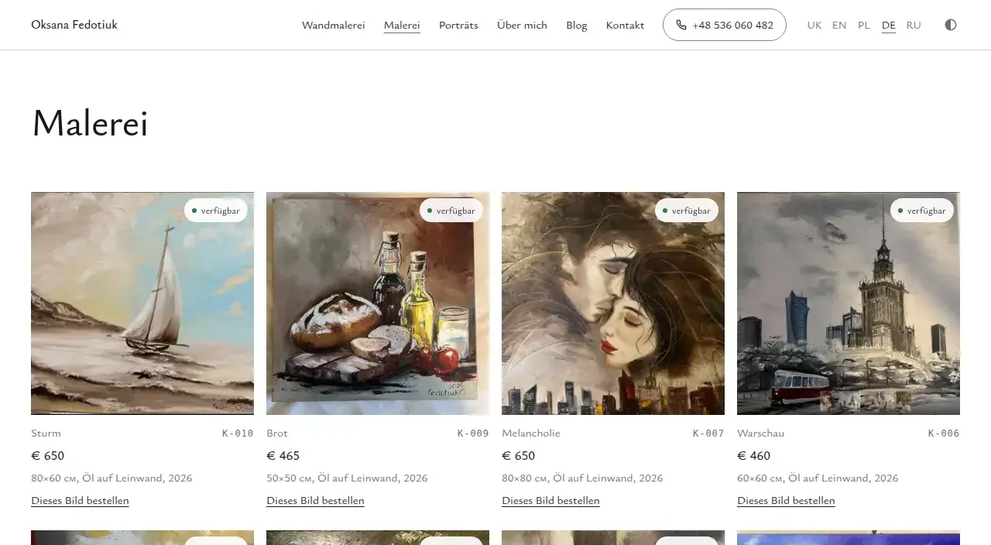
Task: Order the Brot painting via Dieses Bild bestellen
Action: [315, 501]
